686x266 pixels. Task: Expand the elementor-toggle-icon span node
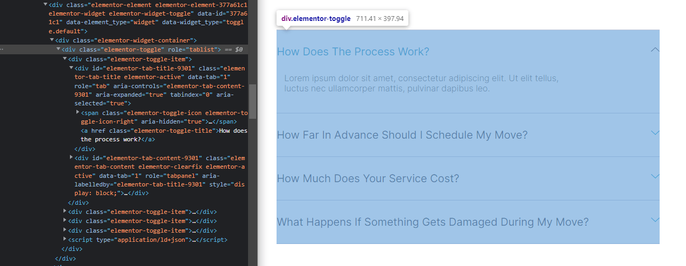77,112
